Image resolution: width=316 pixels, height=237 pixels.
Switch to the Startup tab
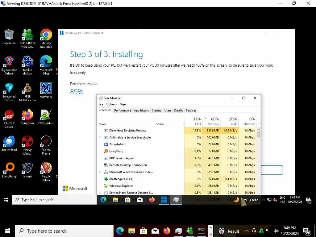click(x=156, y=110)
